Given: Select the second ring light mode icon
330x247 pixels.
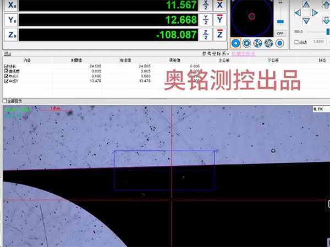Looking at the screenshot, I should point(246,42).
